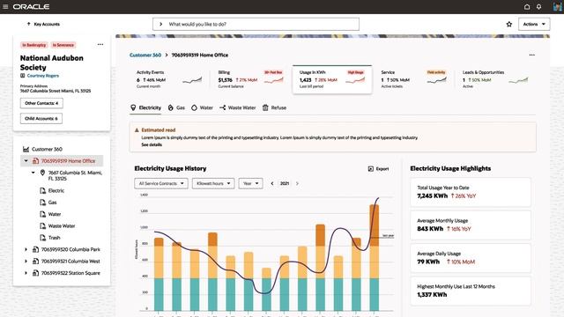Select the Leads & Opportunities card
This screenshot has width=564, height=317.
495,79
